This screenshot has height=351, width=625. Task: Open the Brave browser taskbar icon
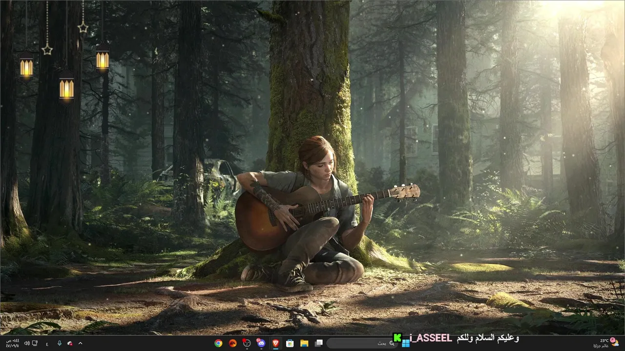pos(275,343)
